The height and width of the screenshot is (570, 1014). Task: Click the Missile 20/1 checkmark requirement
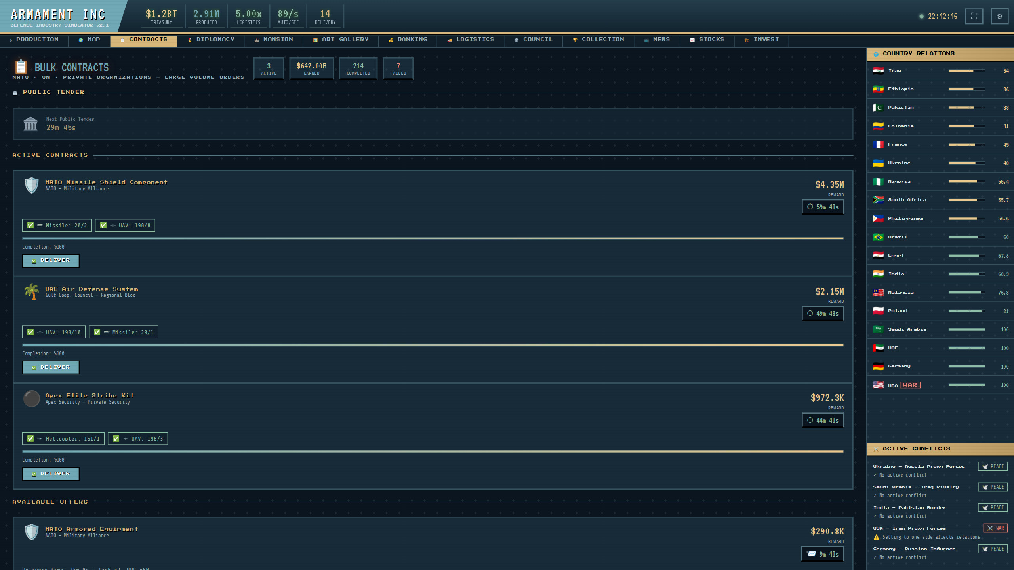point(124,332)
